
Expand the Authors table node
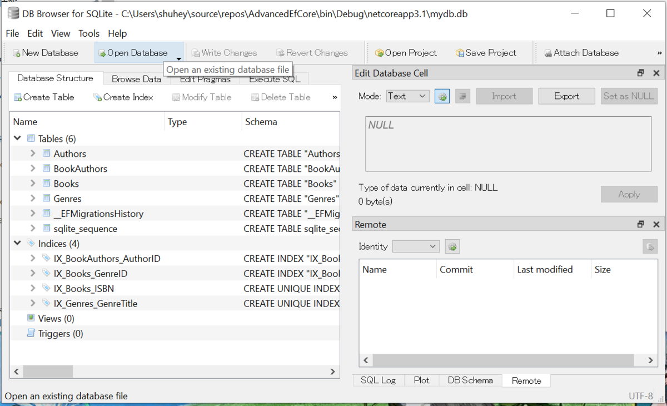click(x=33, y=154)
